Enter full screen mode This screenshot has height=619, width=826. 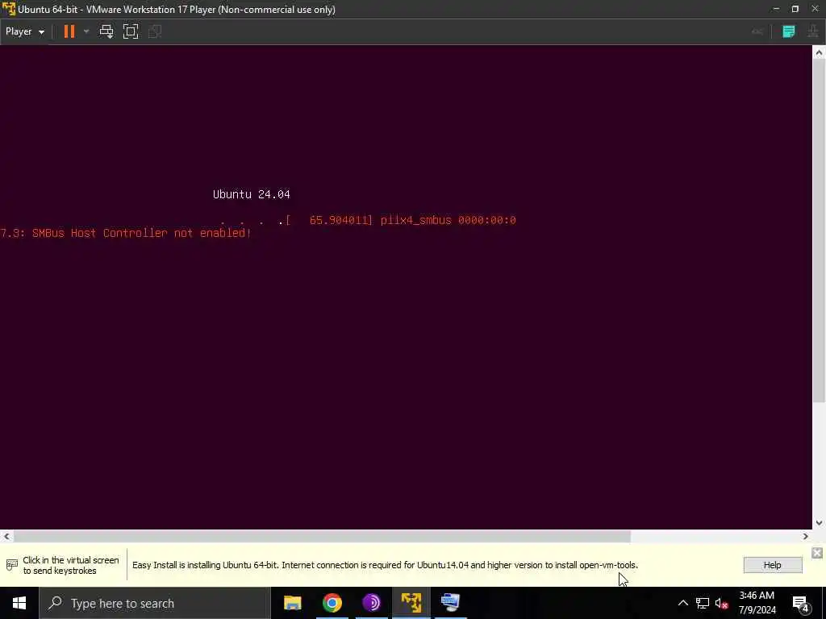click(x=131, y=31)
